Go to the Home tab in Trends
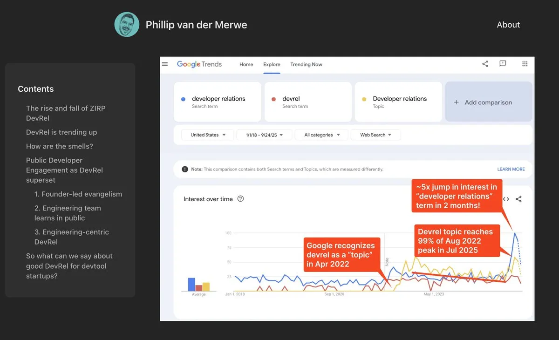This screenshot has width=559, height=340. (246, 64)
